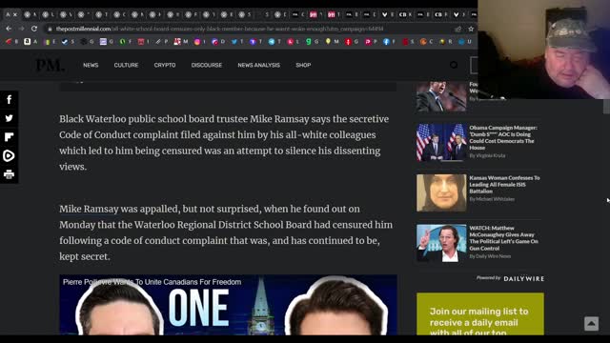Open NEWS ANALYSIS section
The width and height of the screenshot is (610, 343).
258,65
